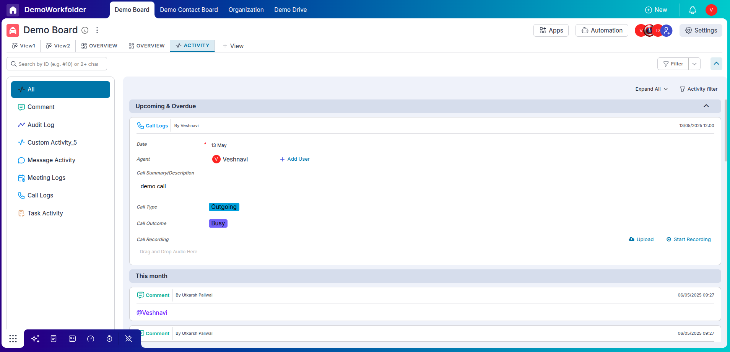Click the Drag and Drop Audio Here area
This screenshot has height=352, width=730.
(x=169, y=252)
